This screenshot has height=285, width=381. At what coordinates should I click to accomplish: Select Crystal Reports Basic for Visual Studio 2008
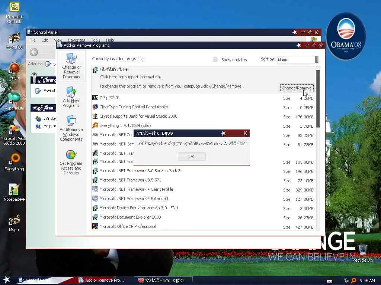click(204, 116)
